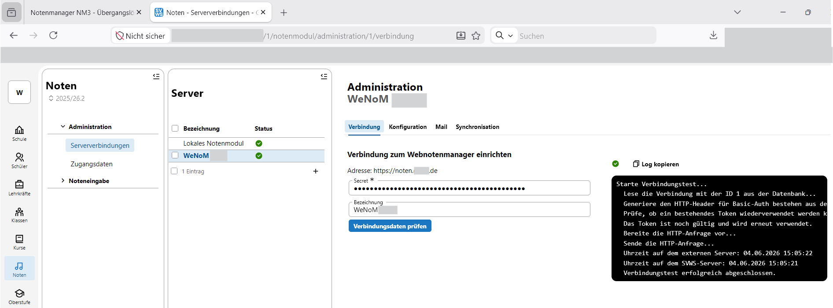Click the Verbindungstest erfolgreich abgeschlossen log line

[x=699, y=273]
